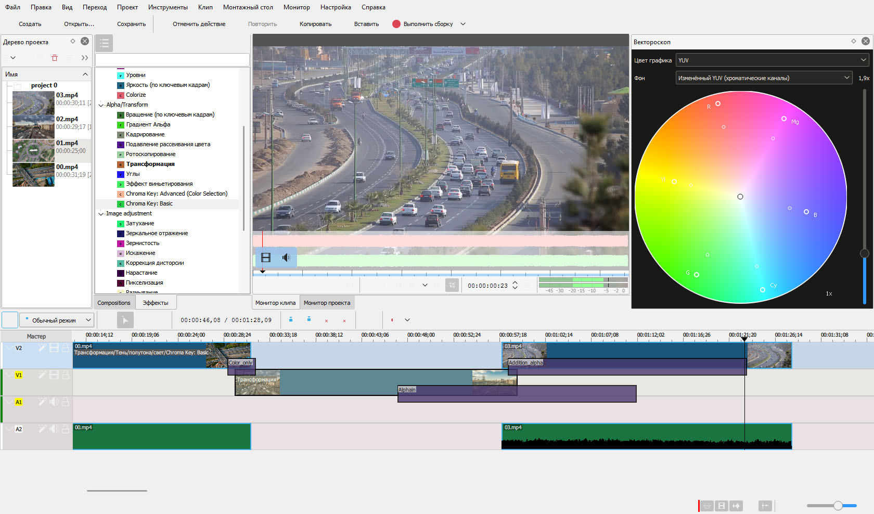Click the effects search input field

tap(172, 60)
